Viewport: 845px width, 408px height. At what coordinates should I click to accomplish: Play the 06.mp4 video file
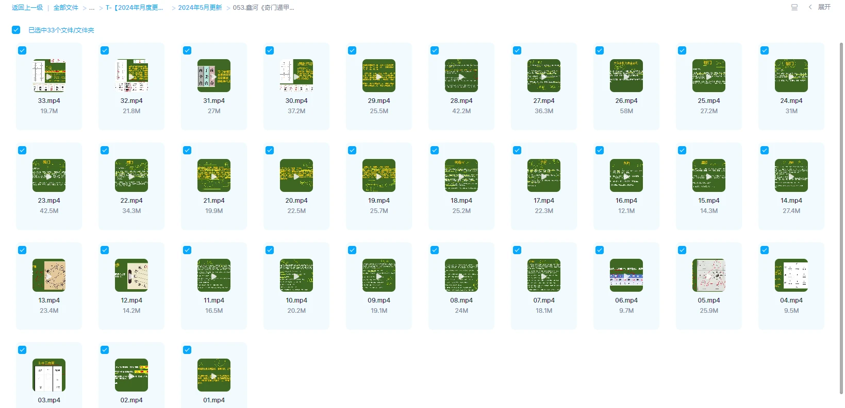(626, 275)
